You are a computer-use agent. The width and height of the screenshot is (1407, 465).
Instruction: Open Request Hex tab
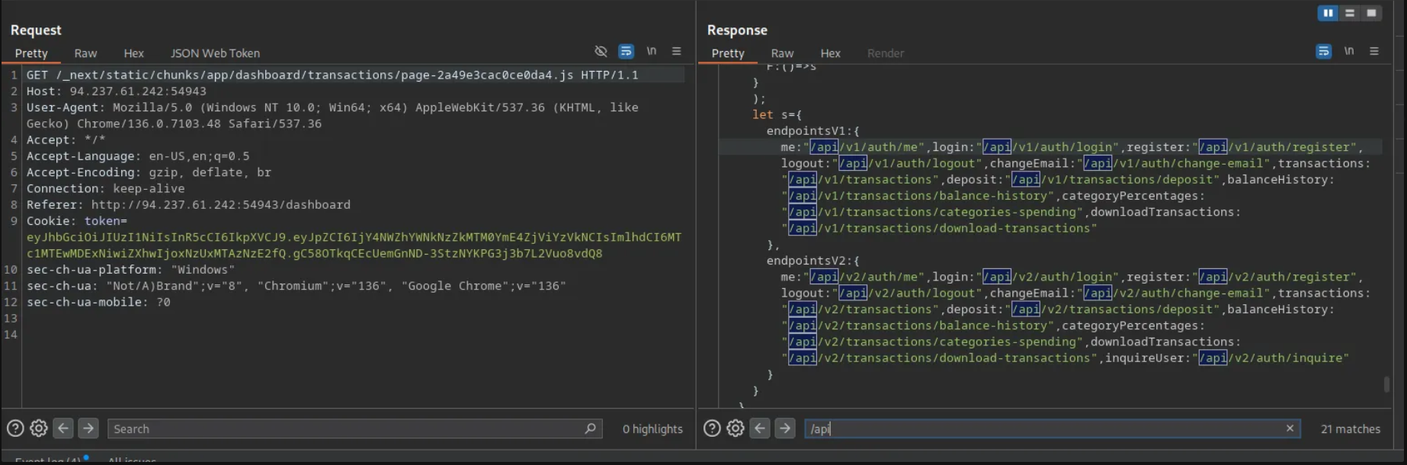point(133,53)
